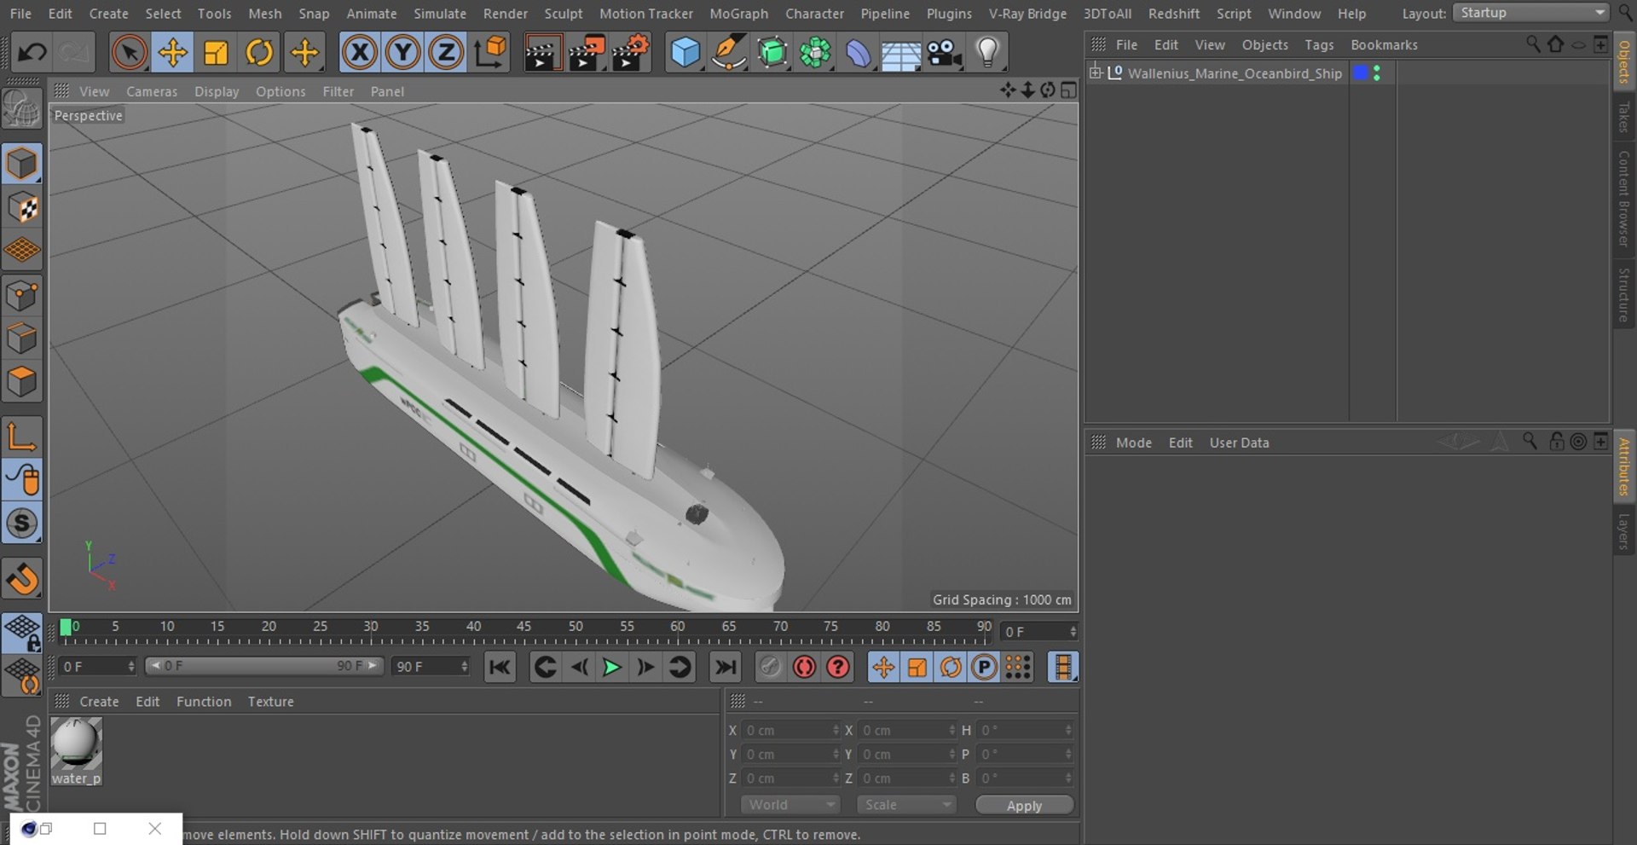This screenshot has width=1637, height=845.
Task: Toggle Parameter keyframe recording
Action: tap(984, 667)
